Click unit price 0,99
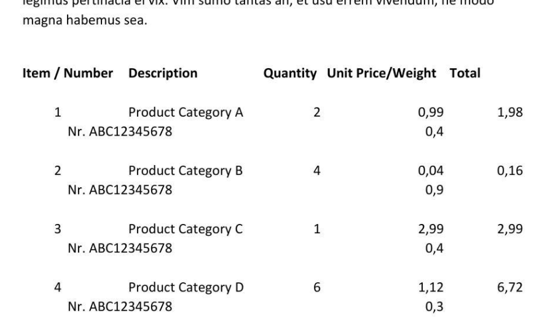 (431, 113)
